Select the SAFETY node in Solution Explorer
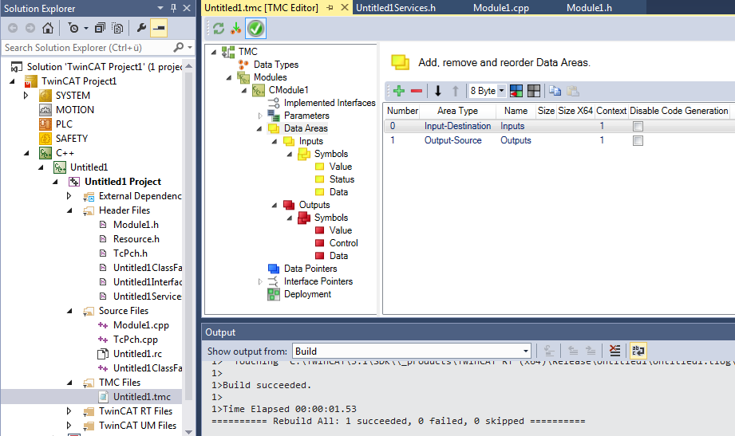Viewport: 735px width, 436px height. click(x=72, y=138)
